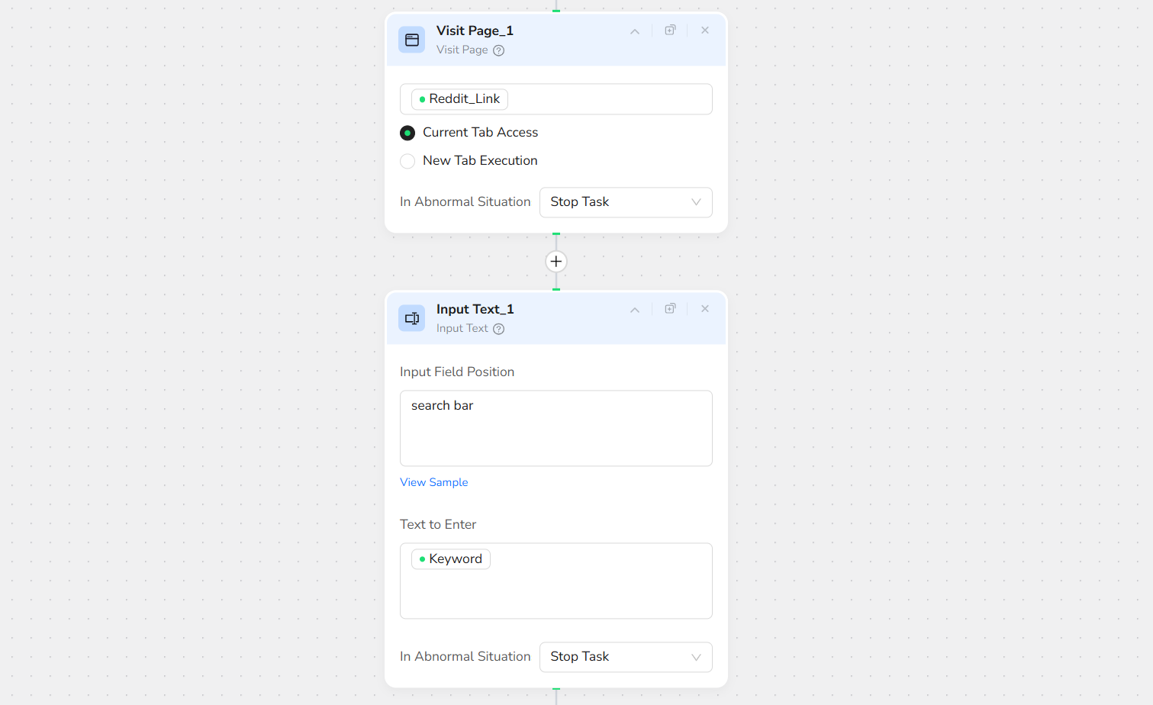This screenshot has width=1153, height=705.
Task: Click the Reddit_Link variable tag
Action: (x=459, y=99)
